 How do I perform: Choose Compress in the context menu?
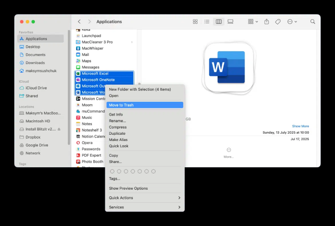(145, 127)
